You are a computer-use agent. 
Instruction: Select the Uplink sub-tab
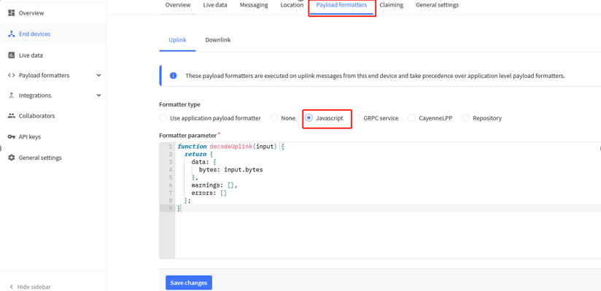point(177,40)
